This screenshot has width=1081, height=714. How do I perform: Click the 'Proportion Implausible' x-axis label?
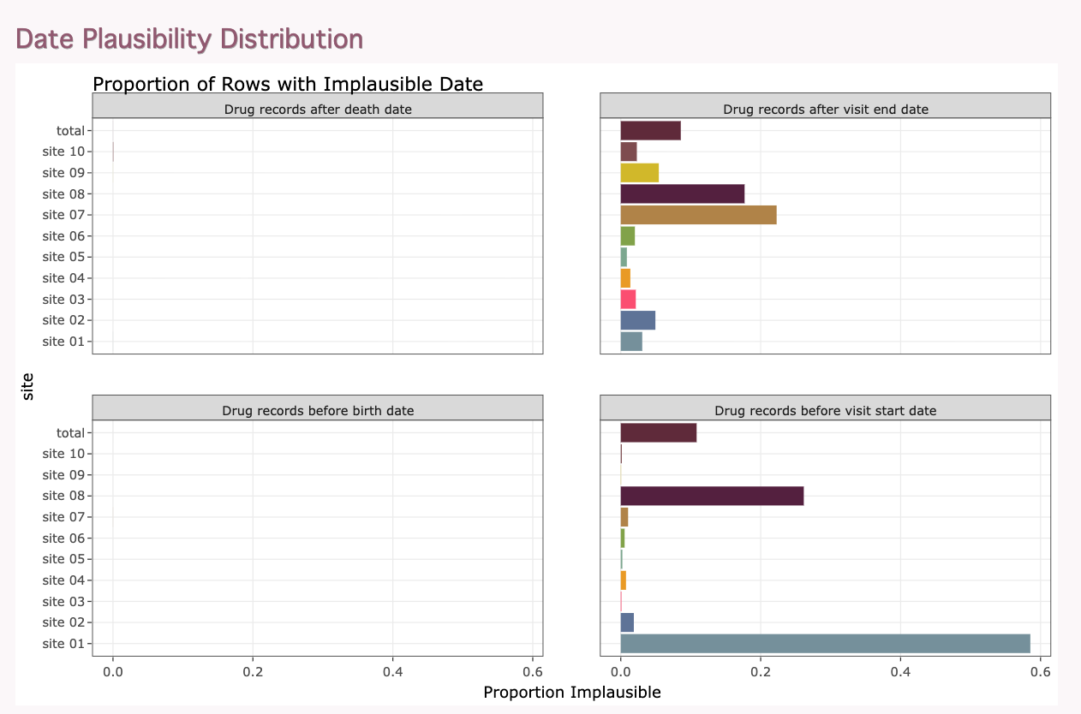(572, 692)
